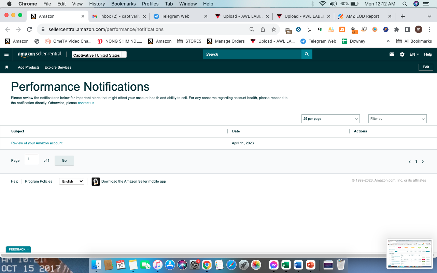Open the Captivative | United States account switcher
The height and width of the screenshot is (273, 437).
[x=99, y=55]
